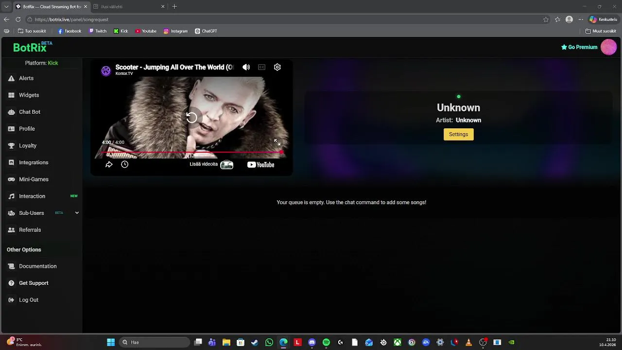The image size is (622, 350).
Task: Open Spotify from the taskbar
Action: [326, 342]
